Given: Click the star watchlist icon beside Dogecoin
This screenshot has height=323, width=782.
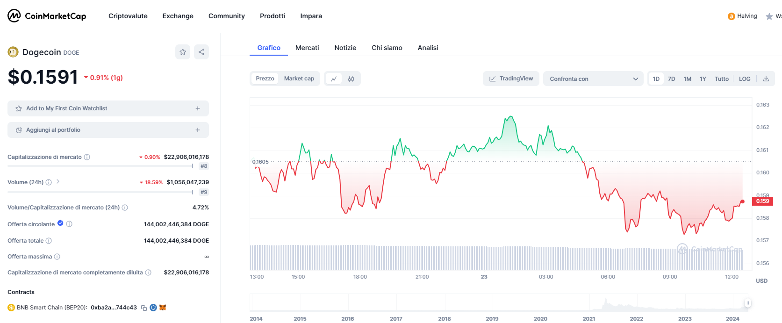Looking at the screenshot, I should pyautogui.click(x=183, y=52).
